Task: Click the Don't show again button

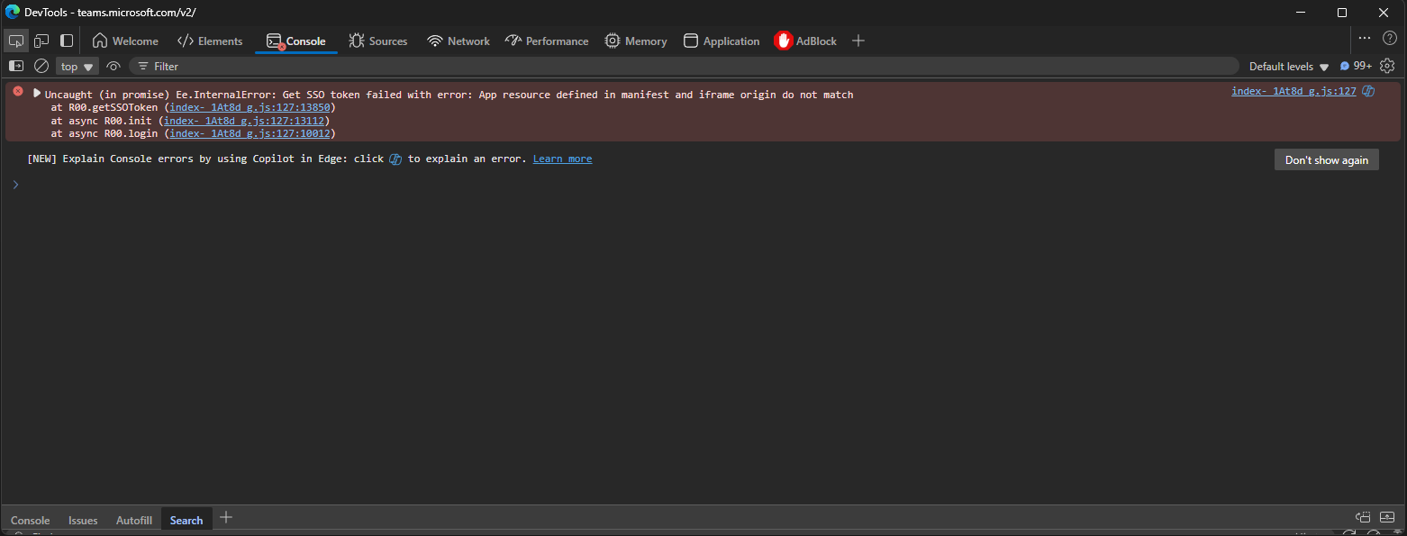Action: 1326,159
